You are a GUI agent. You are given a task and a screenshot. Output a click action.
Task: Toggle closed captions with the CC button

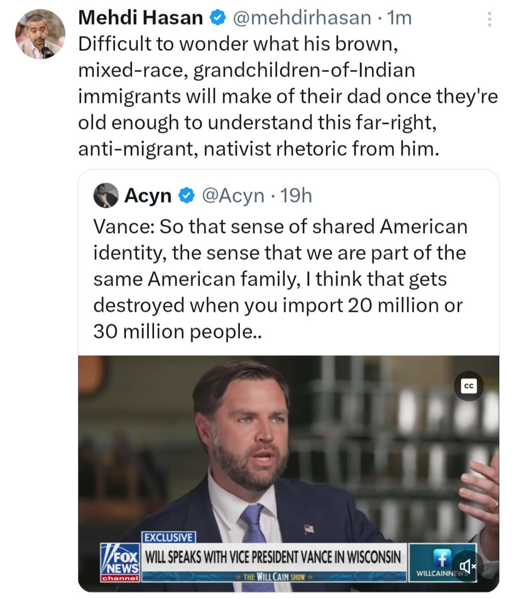[x=469, y=386]
